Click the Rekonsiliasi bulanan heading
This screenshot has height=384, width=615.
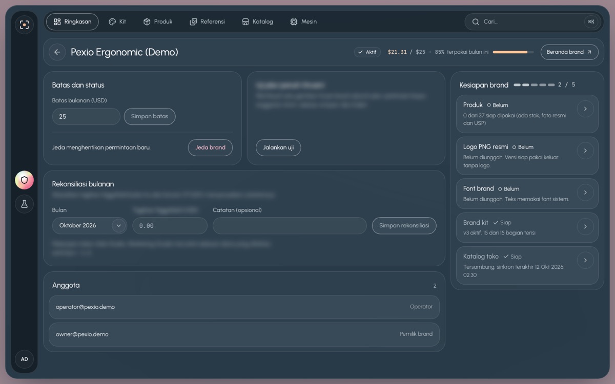[83, 184]
